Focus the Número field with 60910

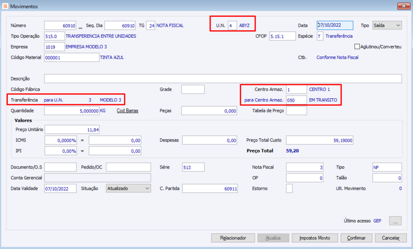point(60,25)
